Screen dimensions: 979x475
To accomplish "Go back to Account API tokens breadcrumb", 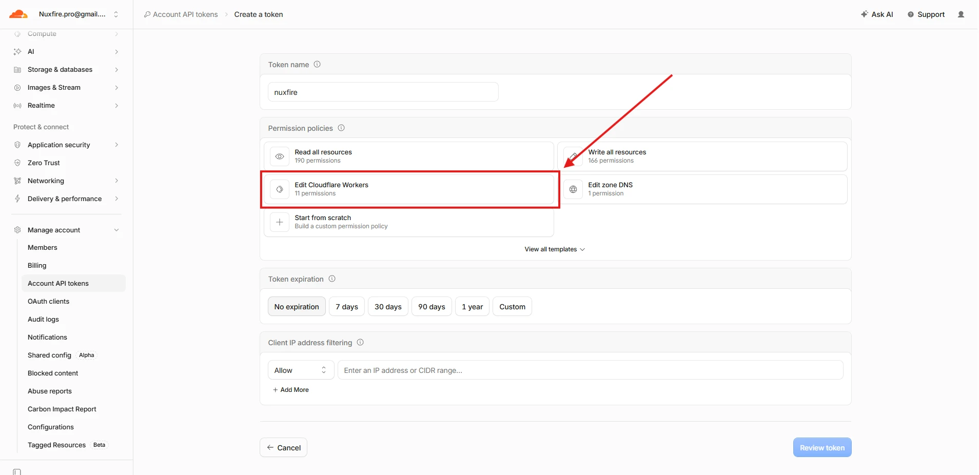I will pyautogui.click(x=181, y=14).
